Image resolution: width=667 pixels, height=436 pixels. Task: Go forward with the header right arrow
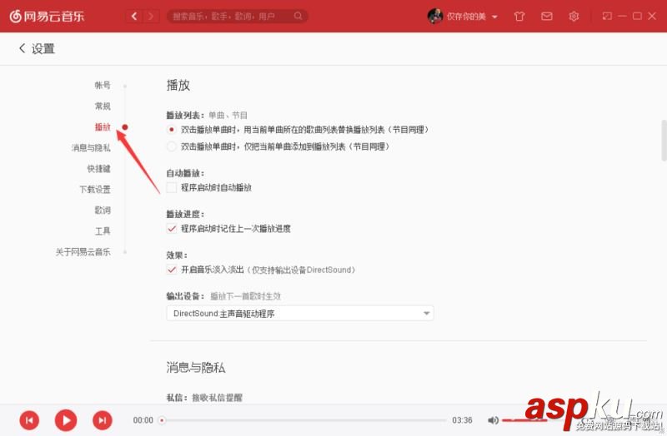tap(151, 16)
